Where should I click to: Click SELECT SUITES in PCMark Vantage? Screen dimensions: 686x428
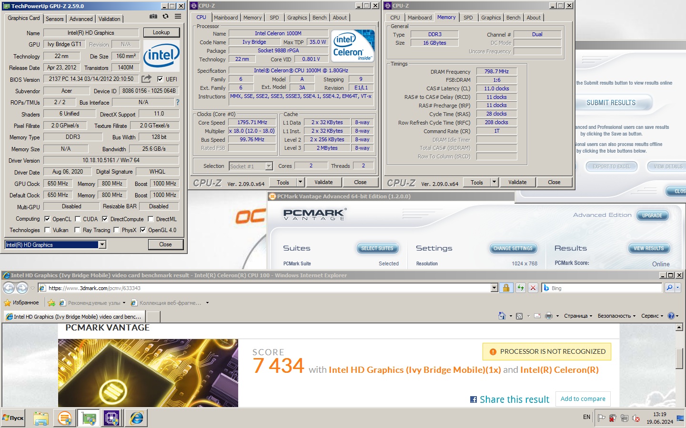coord(377,248)
